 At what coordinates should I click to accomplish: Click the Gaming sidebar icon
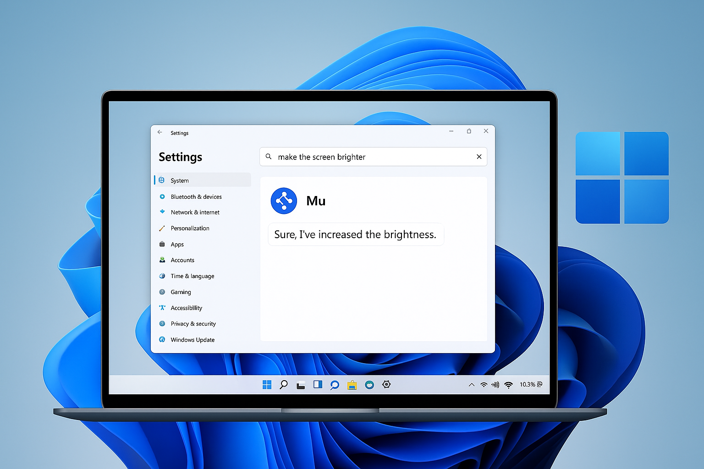(162, 292)
